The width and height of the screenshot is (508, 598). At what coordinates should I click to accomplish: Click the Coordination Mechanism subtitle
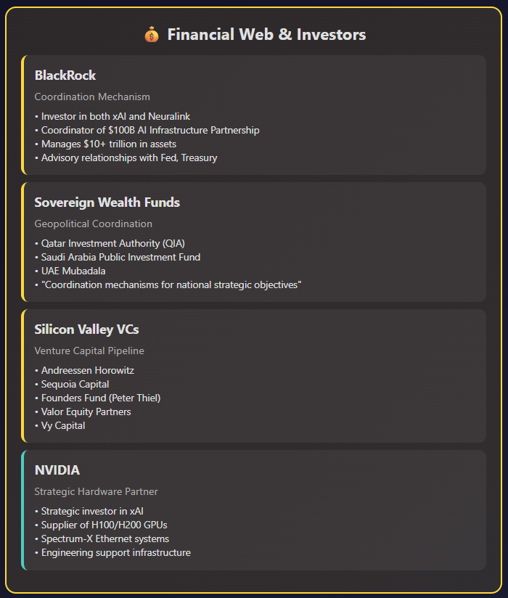(92, 97)
